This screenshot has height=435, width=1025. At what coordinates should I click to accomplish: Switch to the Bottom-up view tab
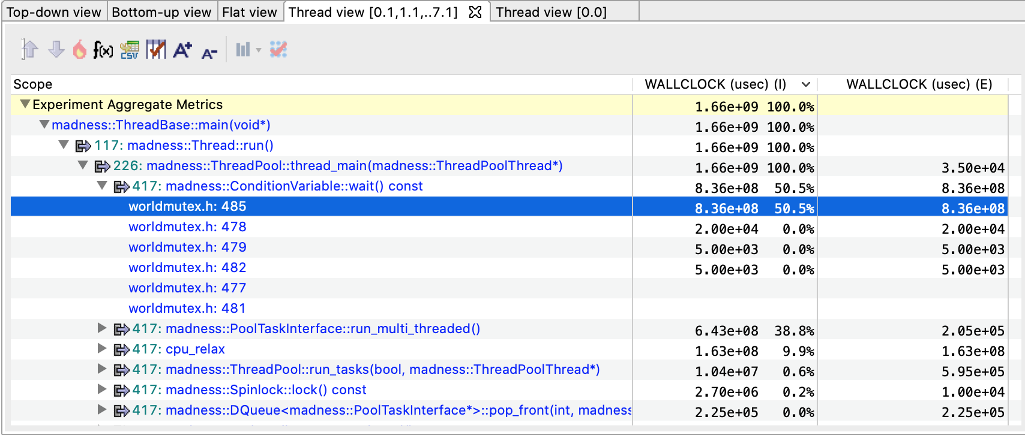(x=161, y=12)
